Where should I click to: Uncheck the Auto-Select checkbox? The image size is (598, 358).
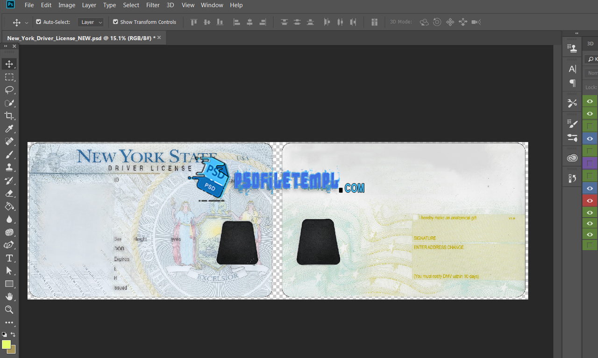pyautogui.click(x=39, y=21)
